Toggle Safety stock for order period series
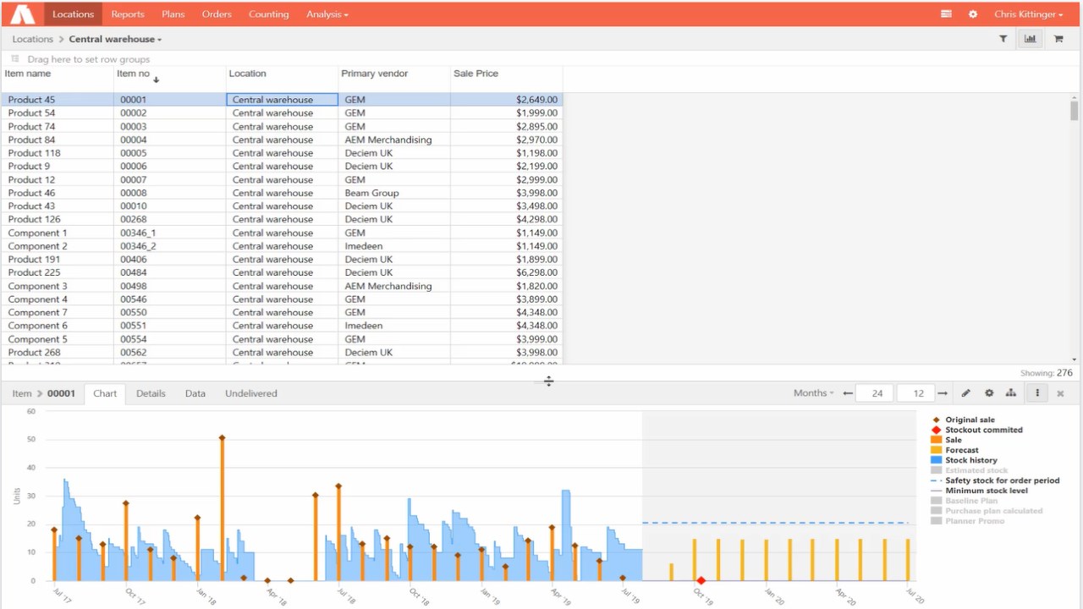The width and height of the screenshot is (1083, 609). coord(995,480)
